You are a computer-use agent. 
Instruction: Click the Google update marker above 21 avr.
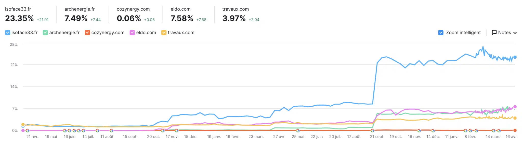(x=28, y=131)
